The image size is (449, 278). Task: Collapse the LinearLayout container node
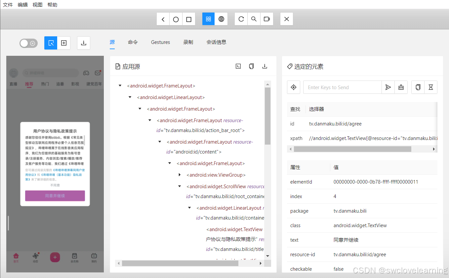coord(189,208)
